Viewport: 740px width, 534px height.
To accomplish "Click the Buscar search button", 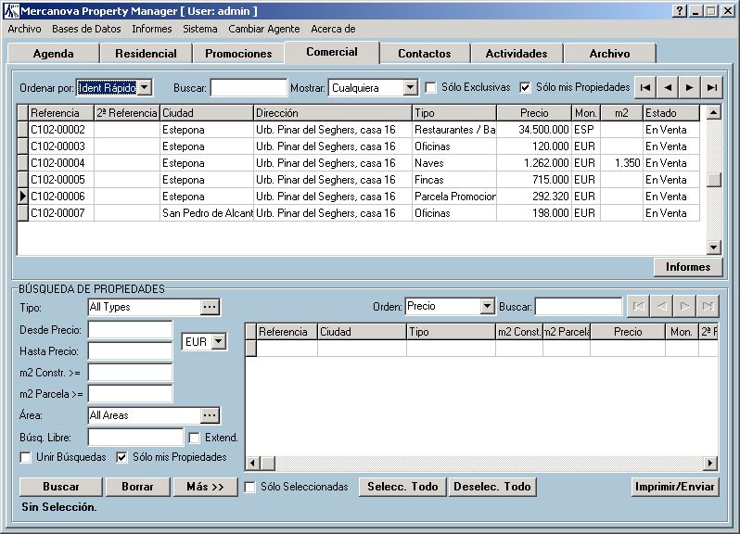I will (x=61, y=487).
